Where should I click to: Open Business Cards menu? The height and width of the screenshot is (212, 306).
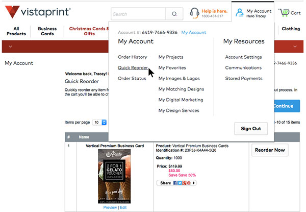(47, 31)
